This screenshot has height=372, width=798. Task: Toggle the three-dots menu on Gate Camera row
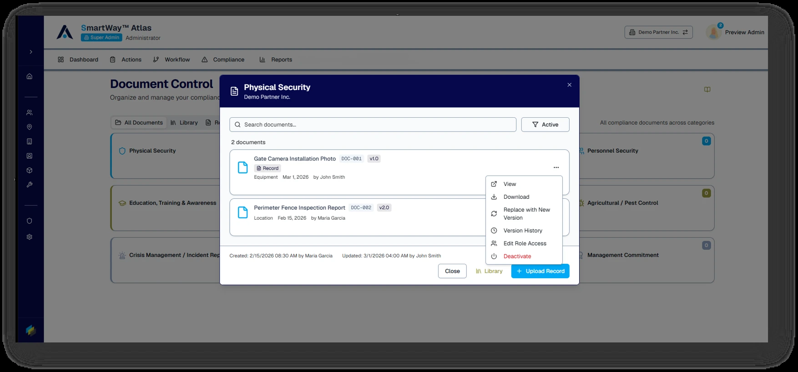tap(556, 167)
